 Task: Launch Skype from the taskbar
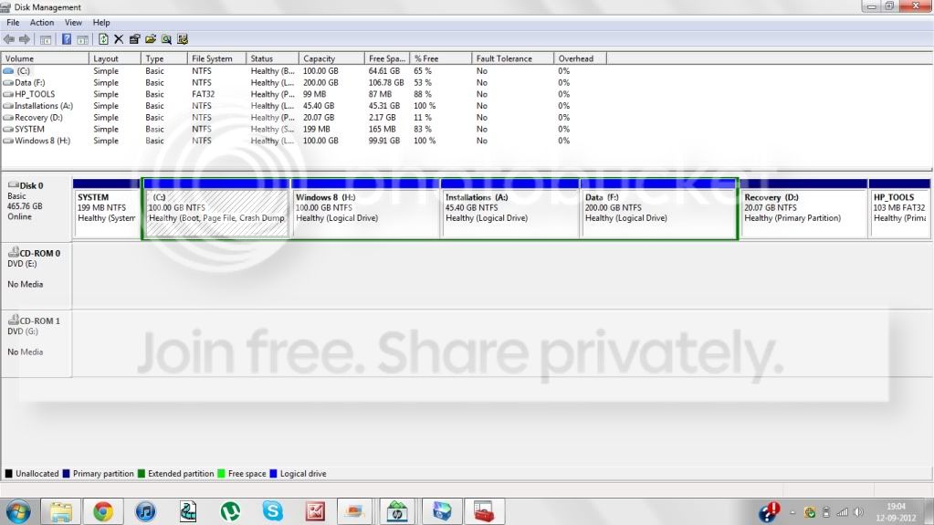point(272,511)
